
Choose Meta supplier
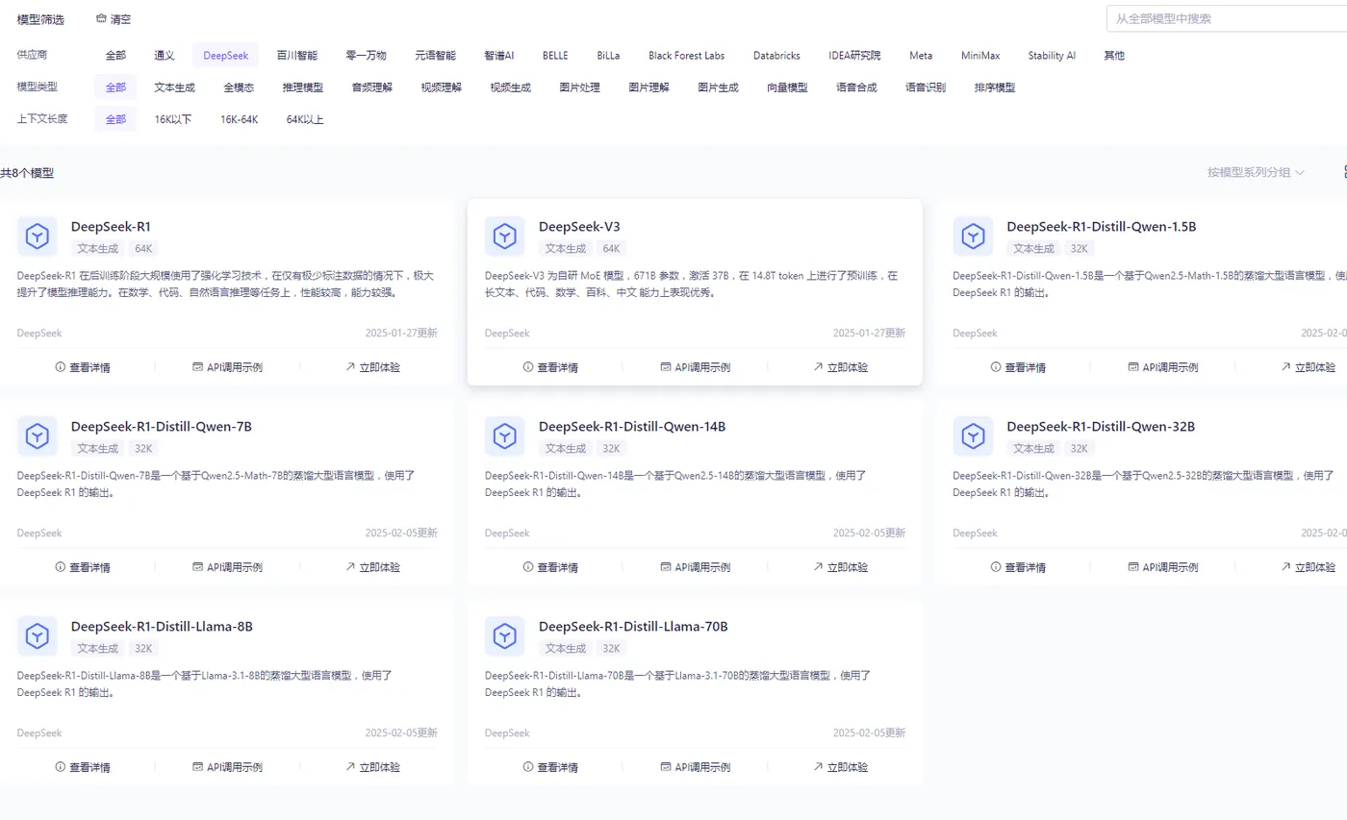pos(921,56)
